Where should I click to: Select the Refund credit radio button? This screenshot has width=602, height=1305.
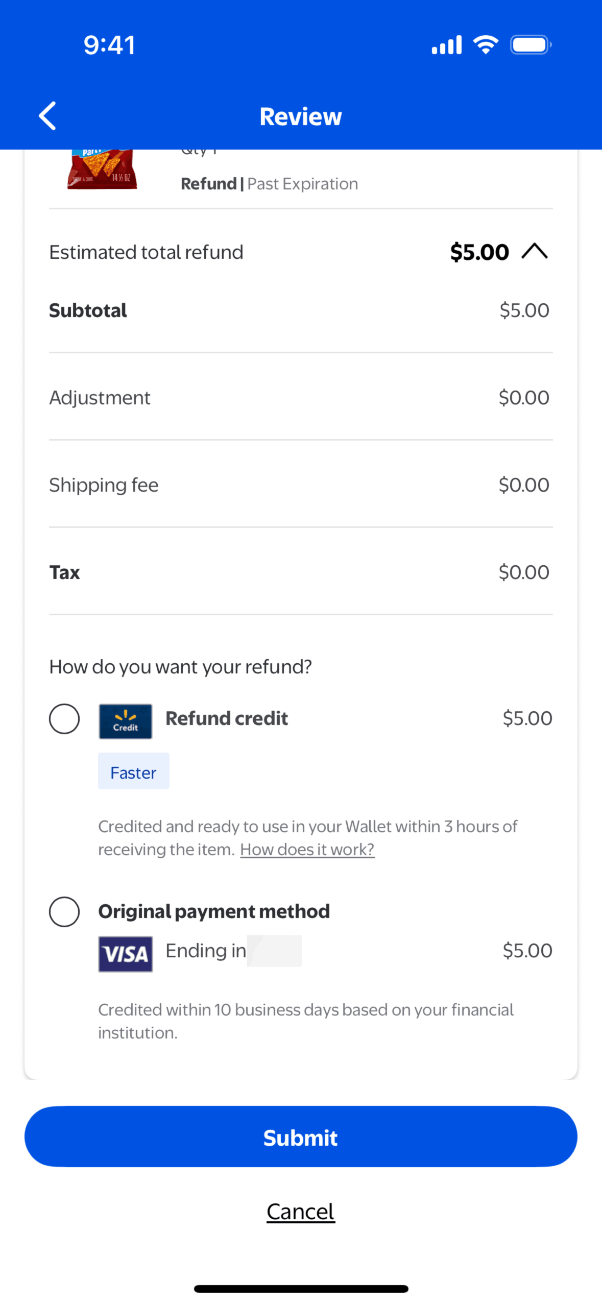(64, 719)
